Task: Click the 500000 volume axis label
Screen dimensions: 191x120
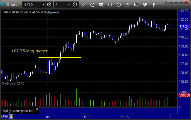Action: [184, 92]
